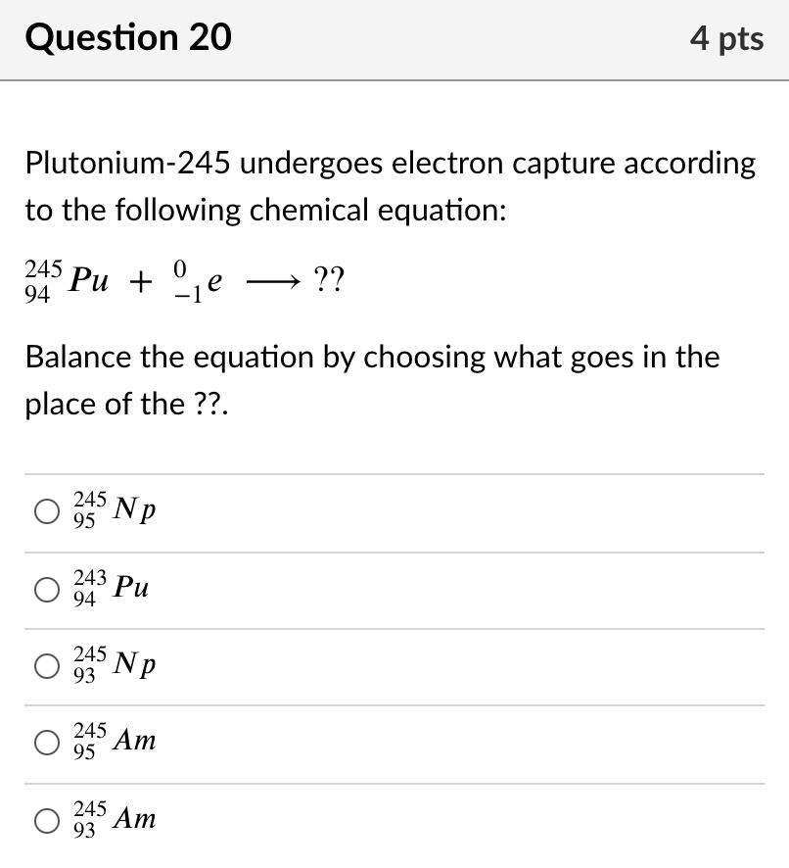Click the Np label with atomic number 93
789x868 pixels.
[115, 666]
